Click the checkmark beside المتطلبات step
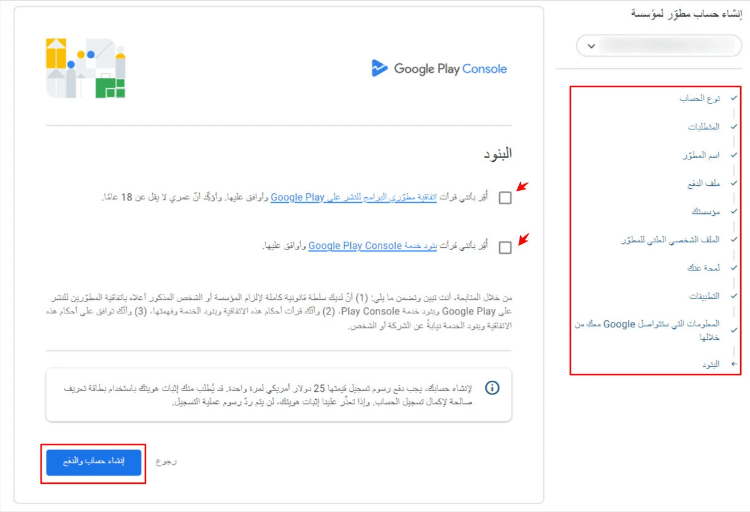 pyautogui.click(x=733, y=127)
